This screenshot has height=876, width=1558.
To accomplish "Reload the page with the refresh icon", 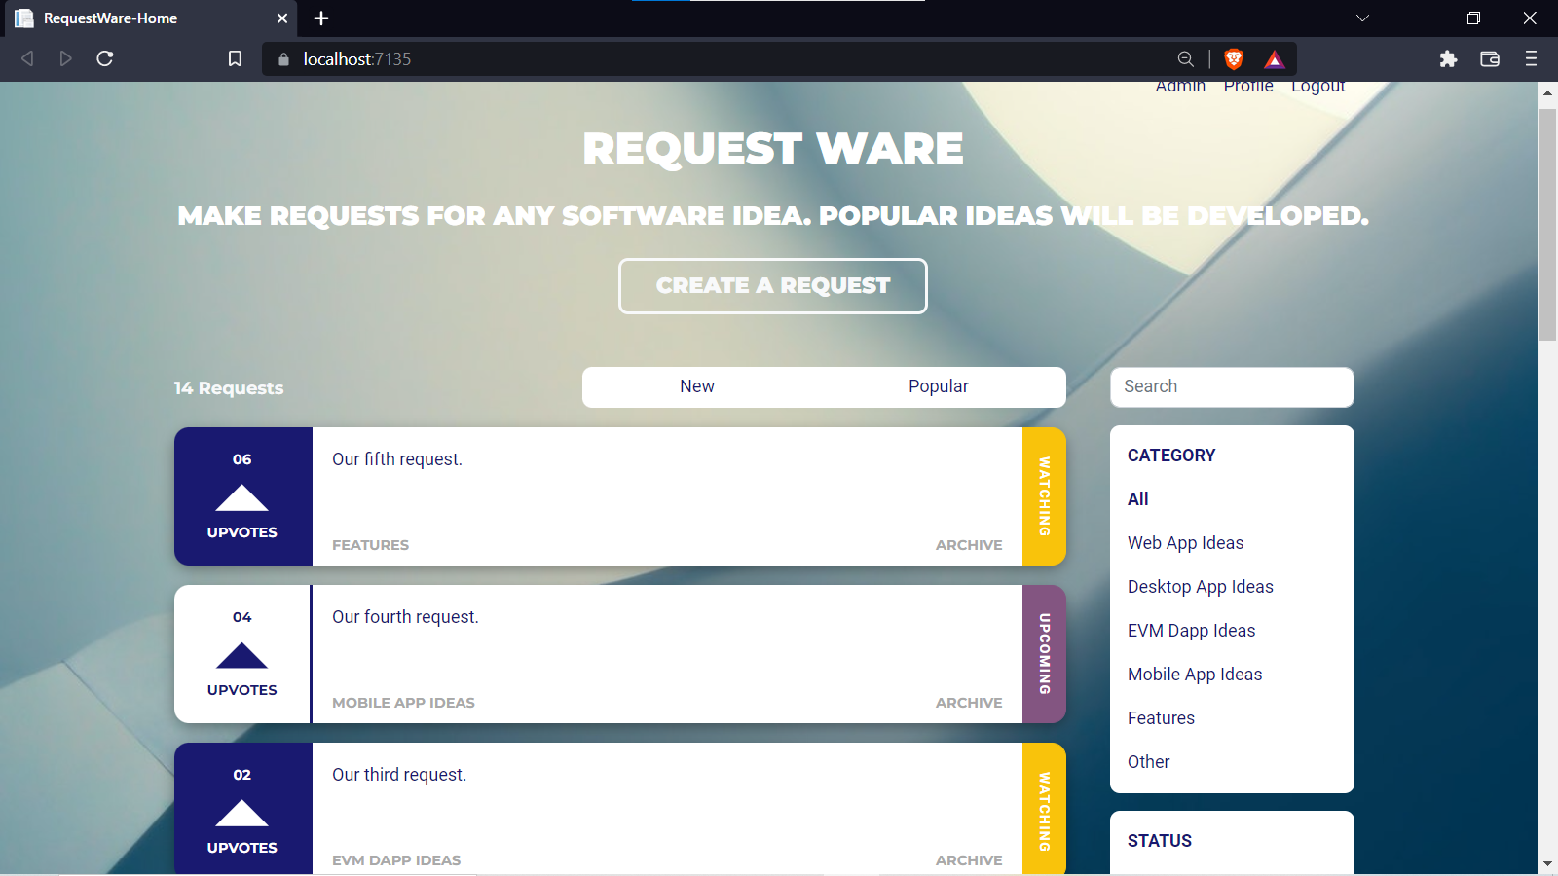I will (x=104, y=58).
